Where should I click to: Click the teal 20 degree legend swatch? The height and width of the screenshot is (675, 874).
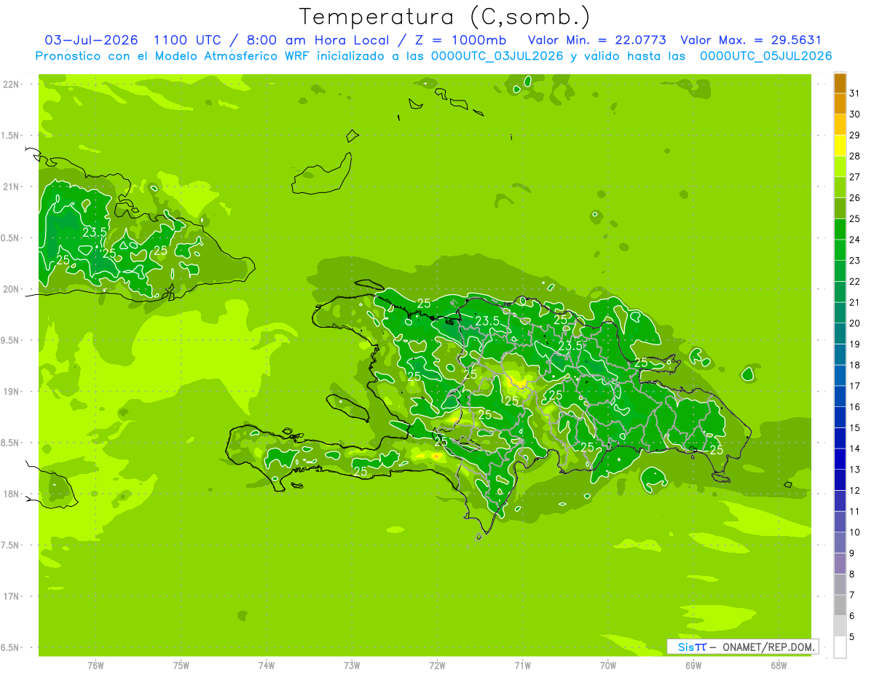coord(840,313)
